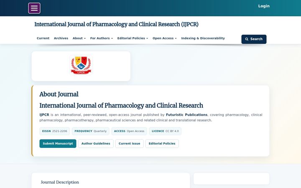Image resolution: width=301 pixels, height=188 pixels.
Task: Click the About Journal heading
Action: [x=59, y=94]
